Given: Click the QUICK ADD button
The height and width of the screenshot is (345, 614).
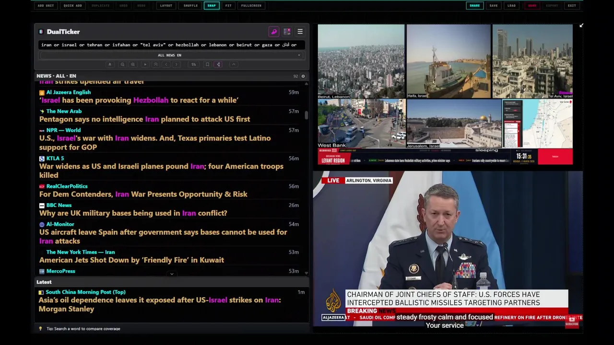Looking at the screenshot, I should pyautogui.click(x=72, y=6).
